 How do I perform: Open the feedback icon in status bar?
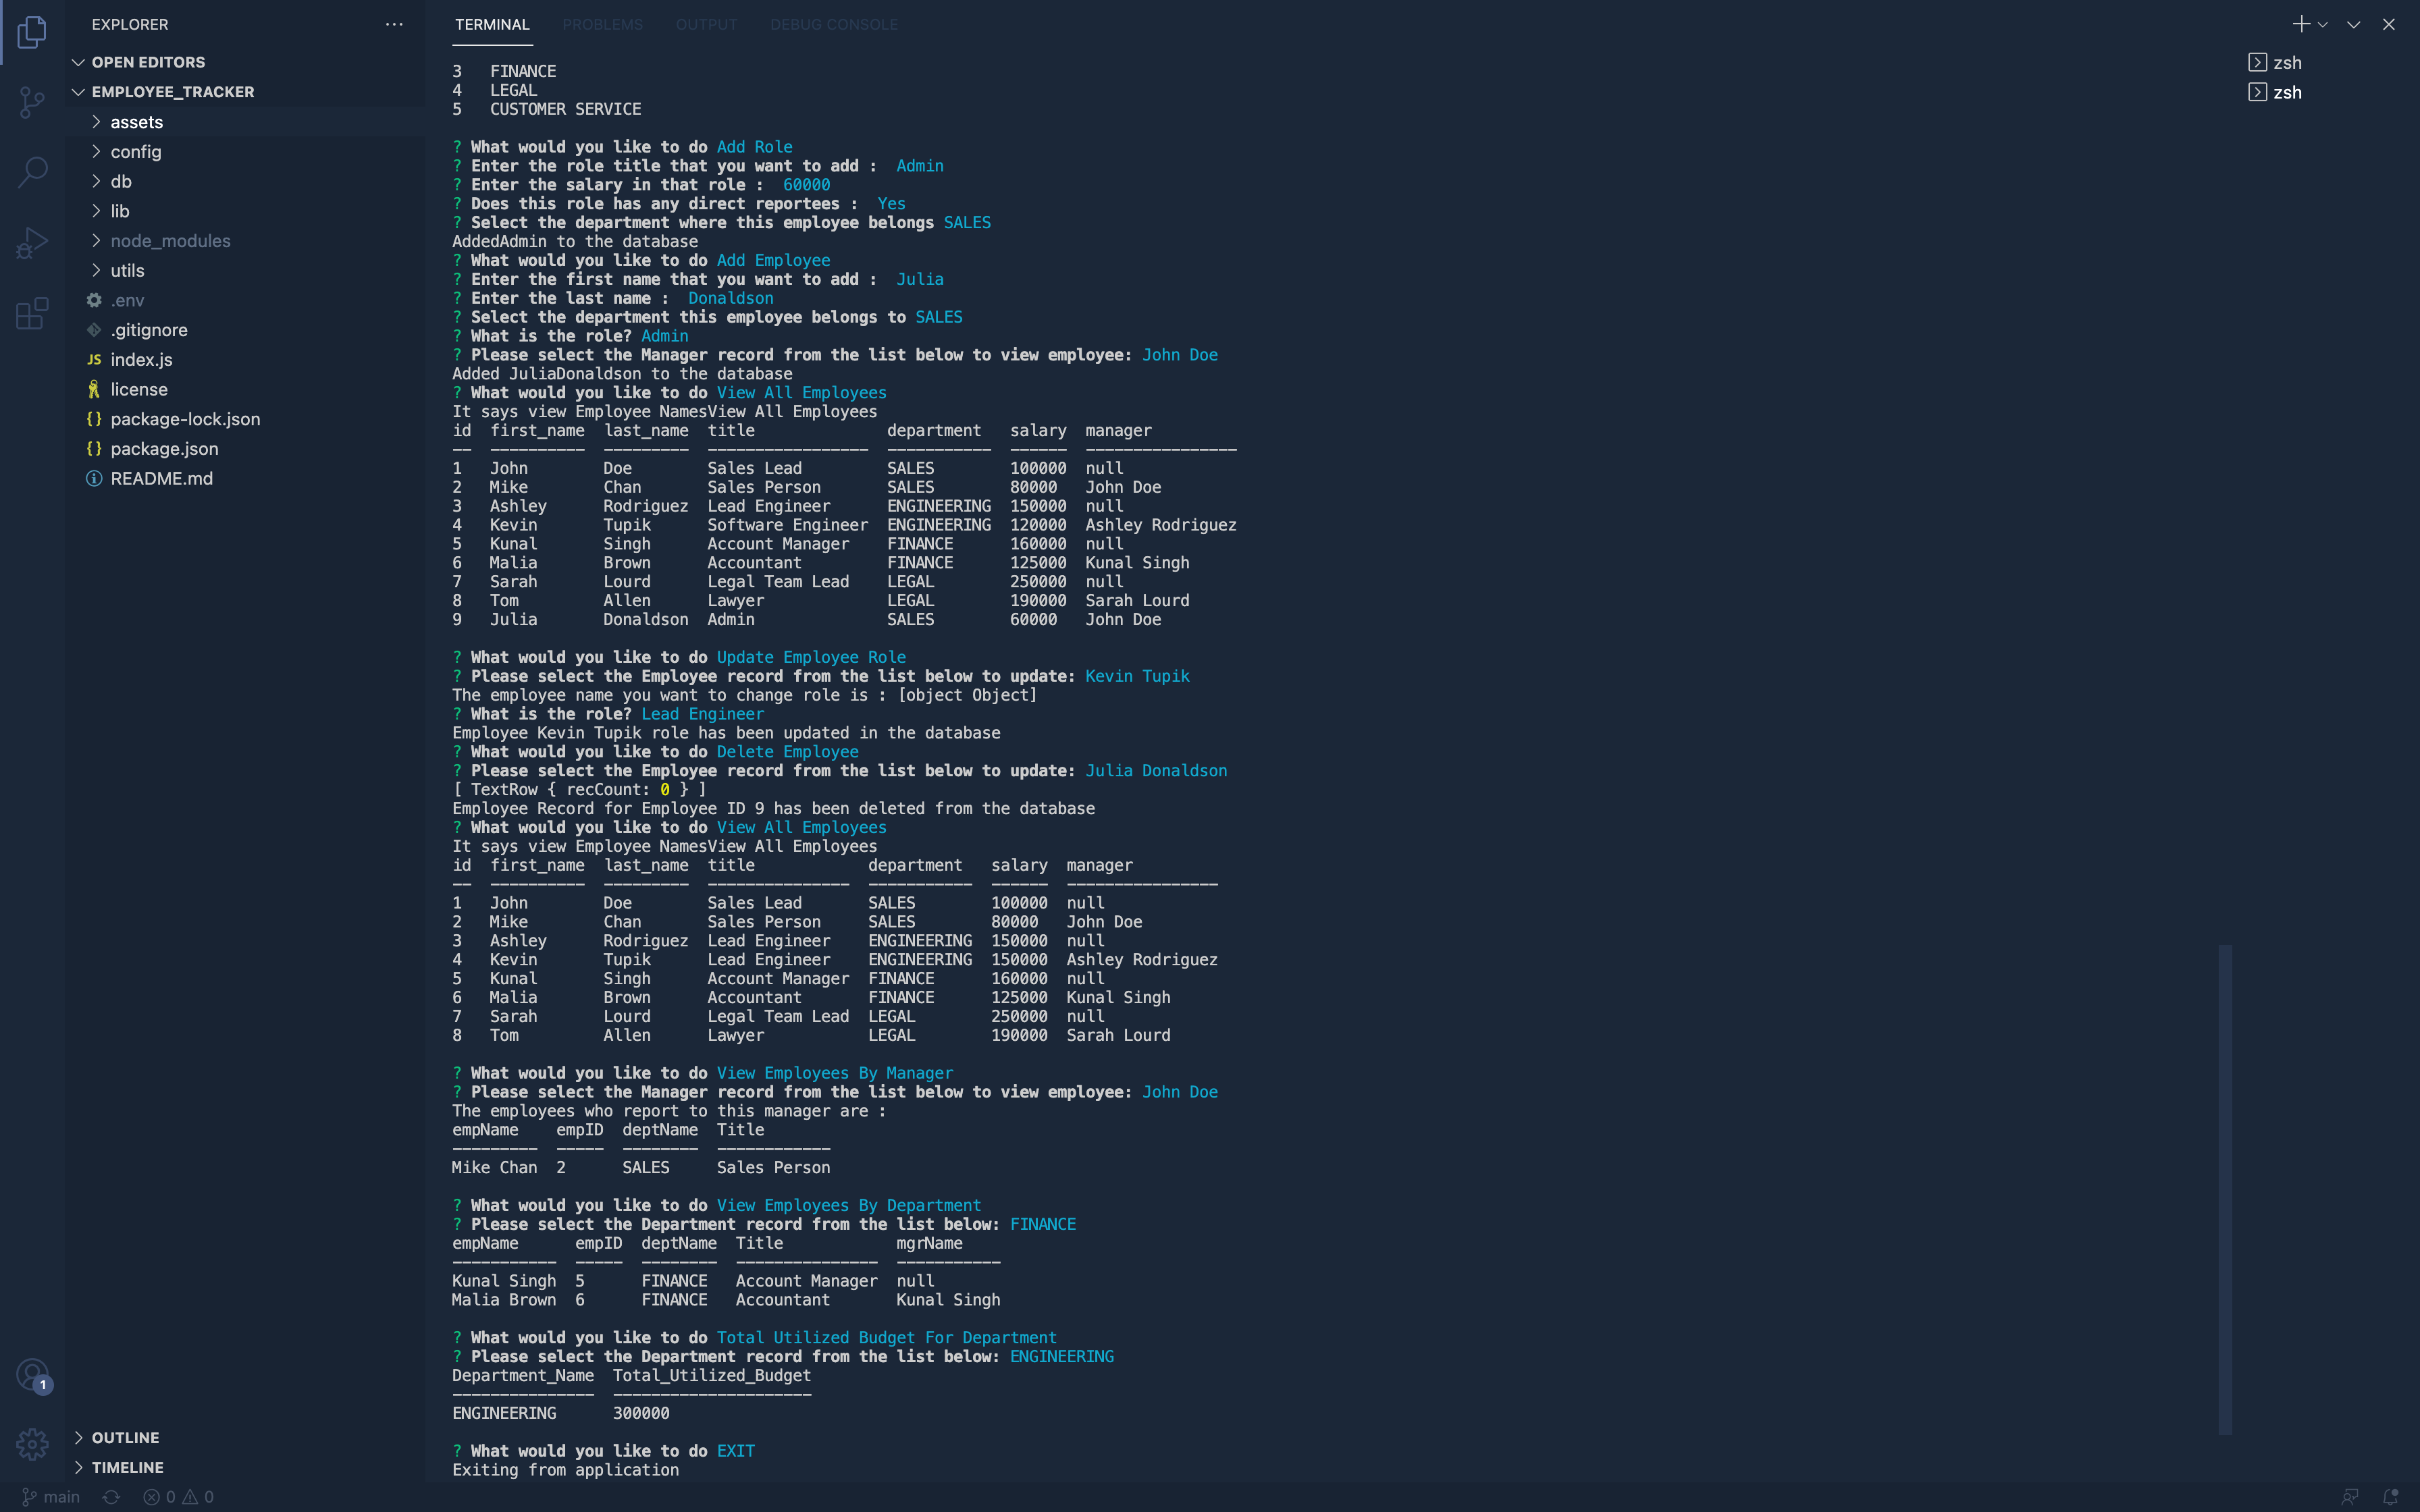(x=2350, y=1497)
